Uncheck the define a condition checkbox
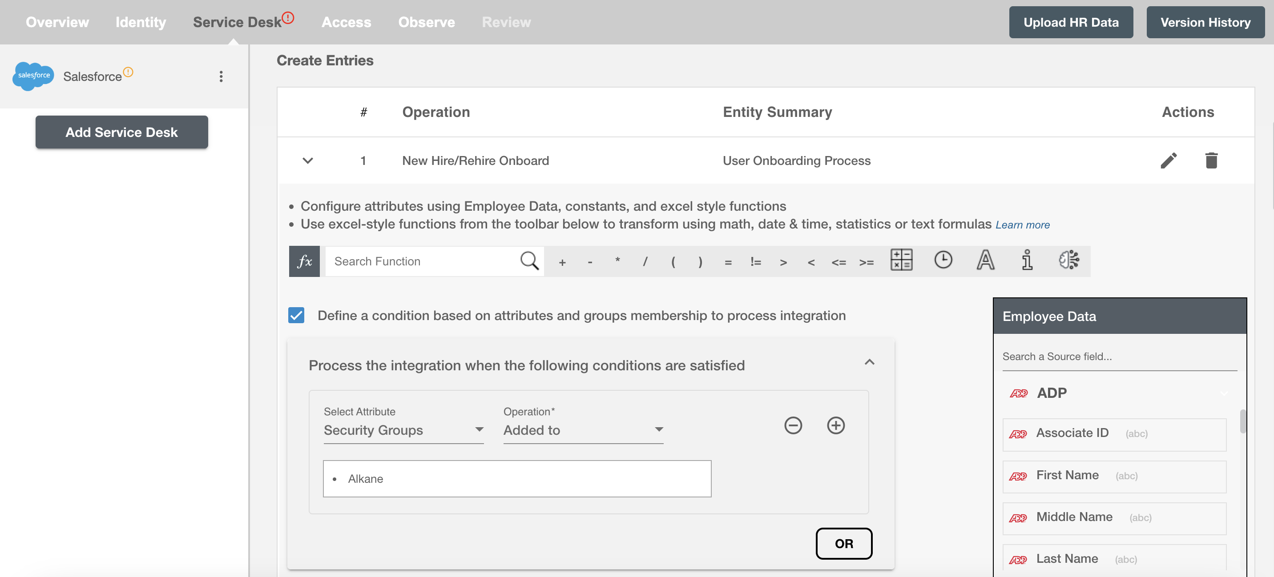 [x=296, y=316]
